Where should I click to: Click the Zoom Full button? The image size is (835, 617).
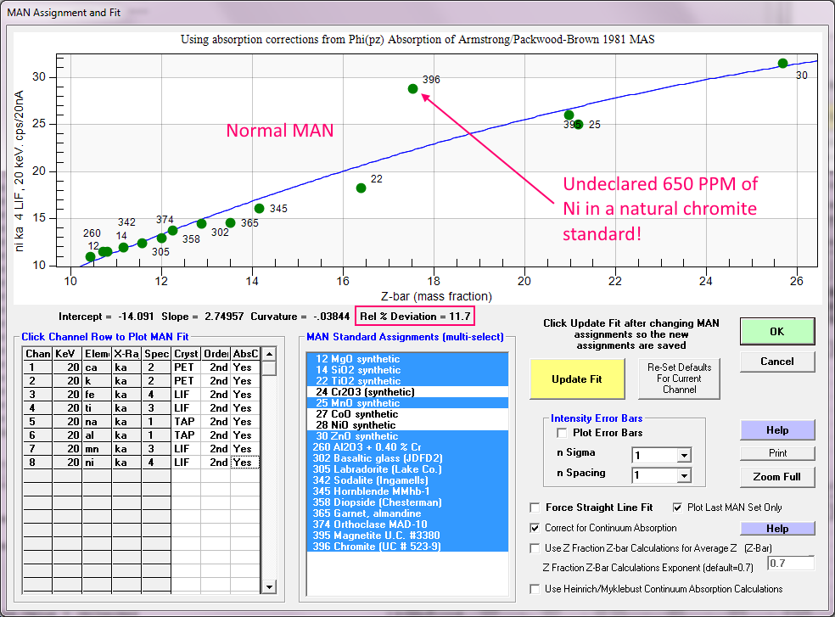(x=777, y=476)
